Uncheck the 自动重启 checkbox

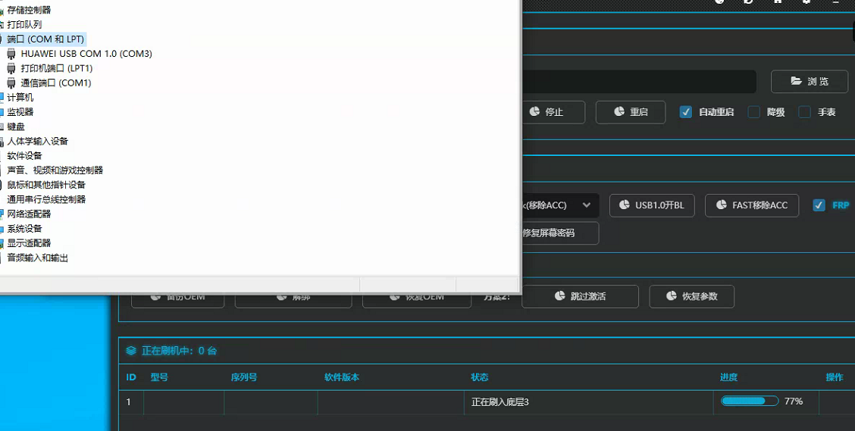pyautogui.click(x=685, y=112)
